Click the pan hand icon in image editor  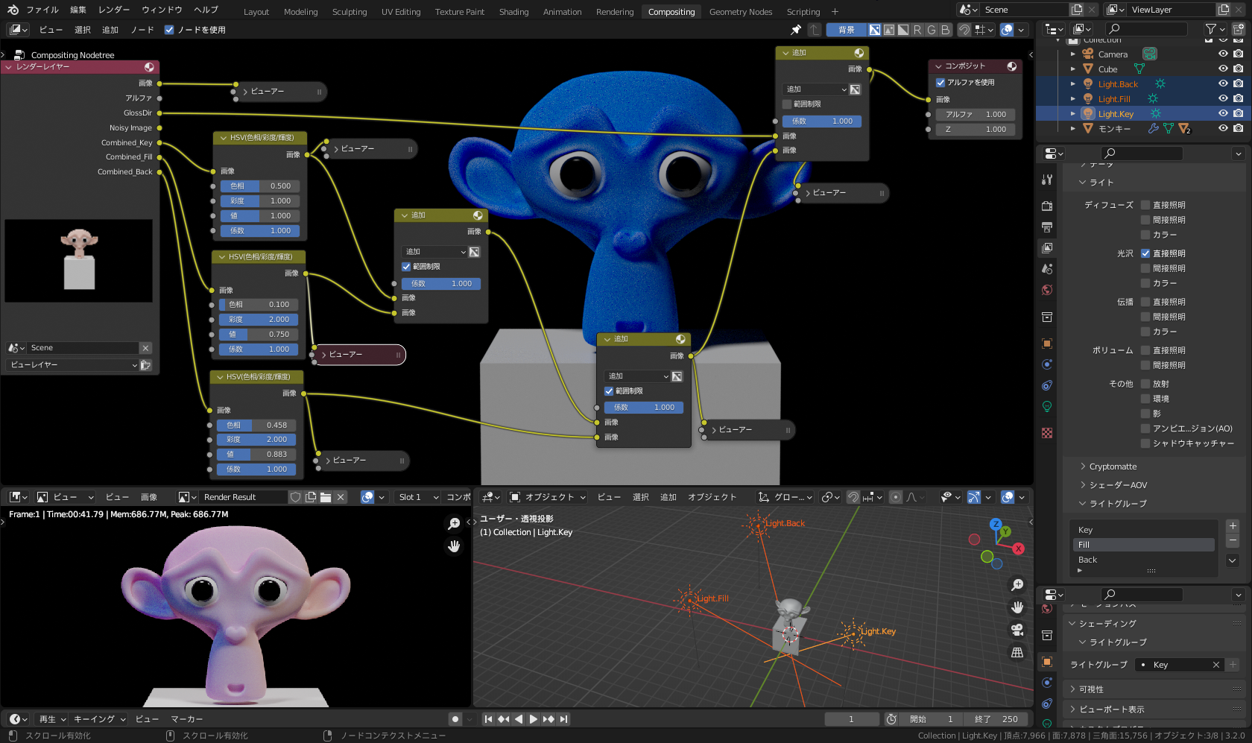[454, 546]
